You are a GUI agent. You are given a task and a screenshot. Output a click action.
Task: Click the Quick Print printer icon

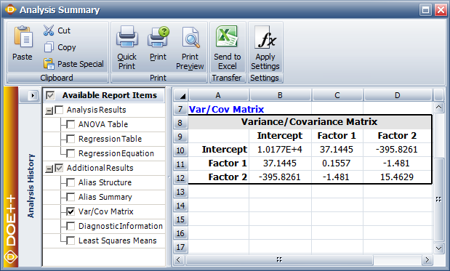point(126,37)
